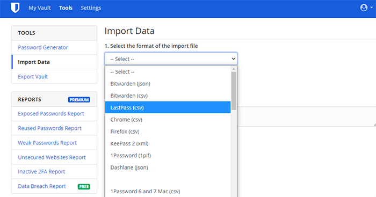The image size is (376, 197).
Task: Choose KeePass 2 (xml) format
Action: 168,143
